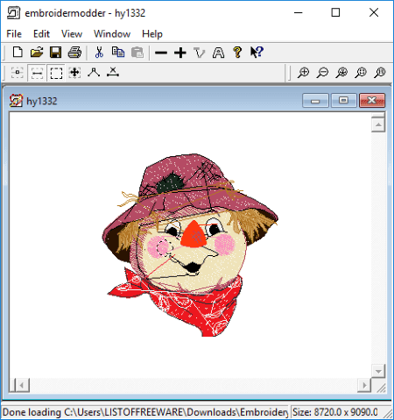Image resolution: width=394 pixels, height=420 pixels.
Task: Cut selection with scissors icon
Action: (x=99, y=53)
